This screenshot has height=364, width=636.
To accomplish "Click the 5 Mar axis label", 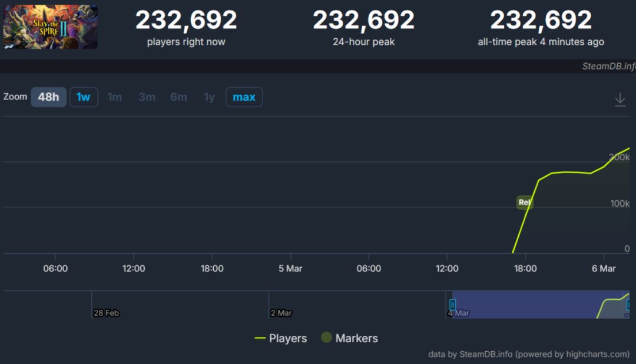I will click(x=290, y=268).
